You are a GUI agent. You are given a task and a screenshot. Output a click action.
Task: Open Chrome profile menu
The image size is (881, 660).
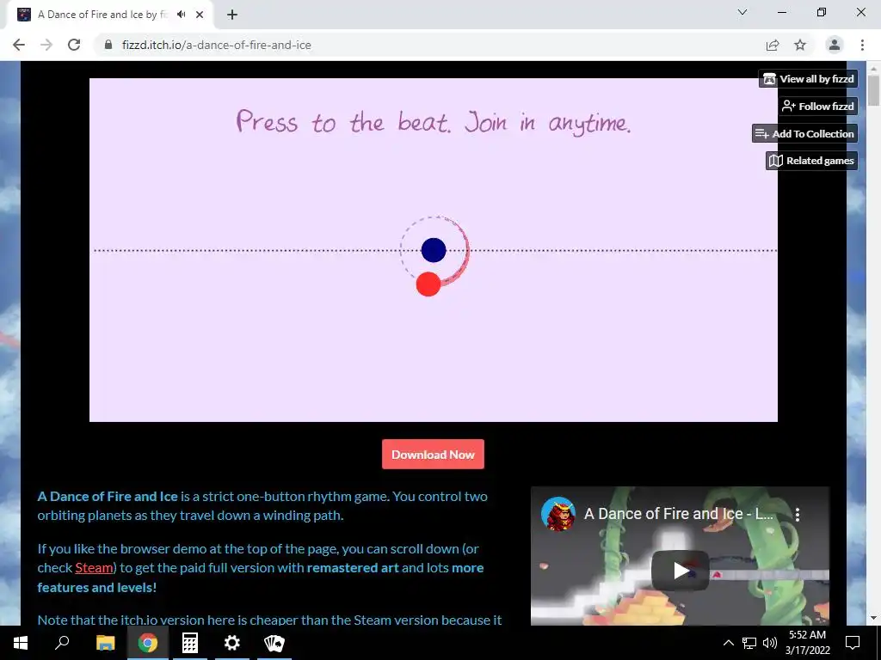(835, 45)
